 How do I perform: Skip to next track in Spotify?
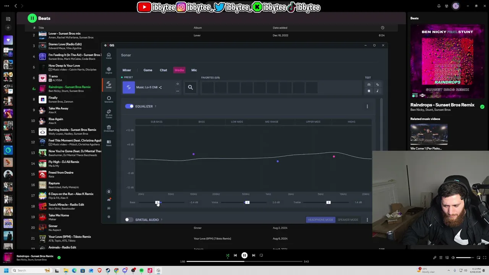(254, 256)
